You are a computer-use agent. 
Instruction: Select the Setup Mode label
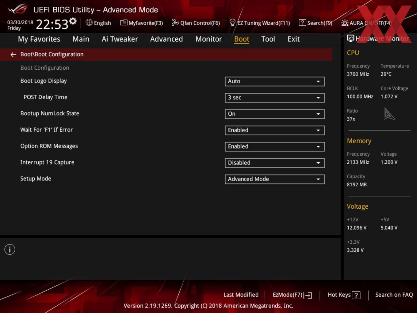tap(36, 179)
